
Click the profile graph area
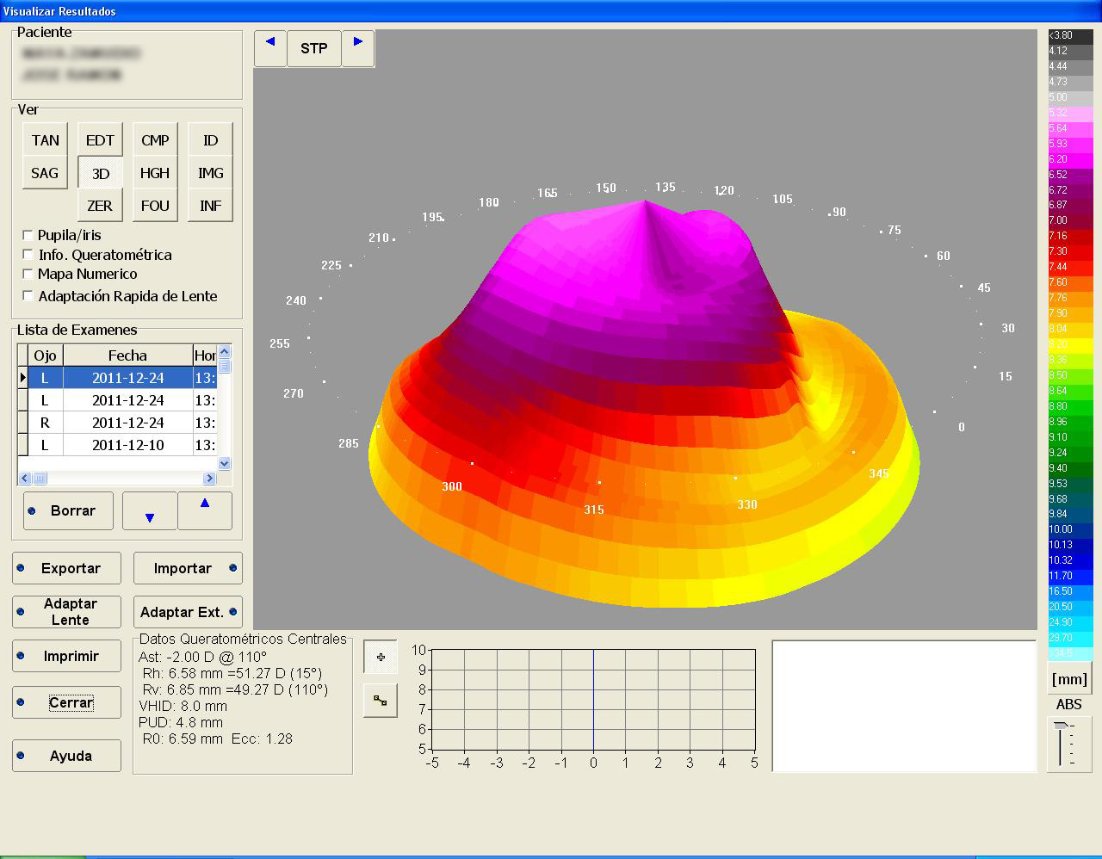[593, 700]
